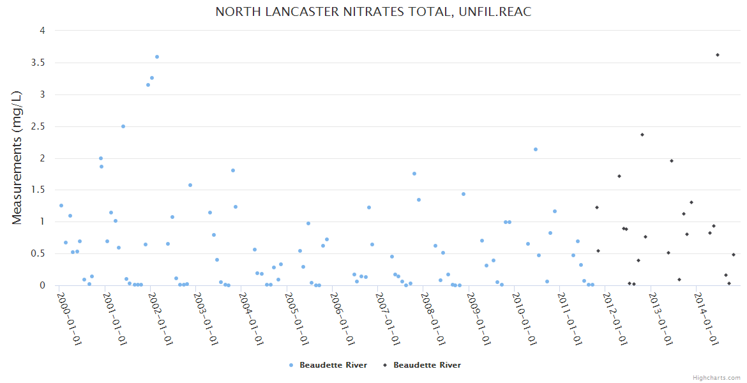747x383 pixels.
Task: Click the highest black diamond point in 2014
Action: [x=718, y=55]
